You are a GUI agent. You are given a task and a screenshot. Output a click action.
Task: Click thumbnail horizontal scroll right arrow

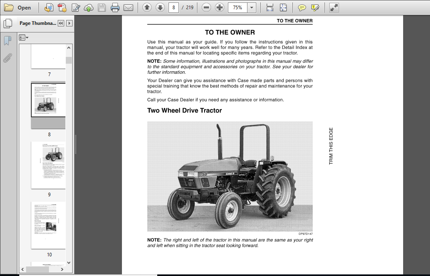62,270
